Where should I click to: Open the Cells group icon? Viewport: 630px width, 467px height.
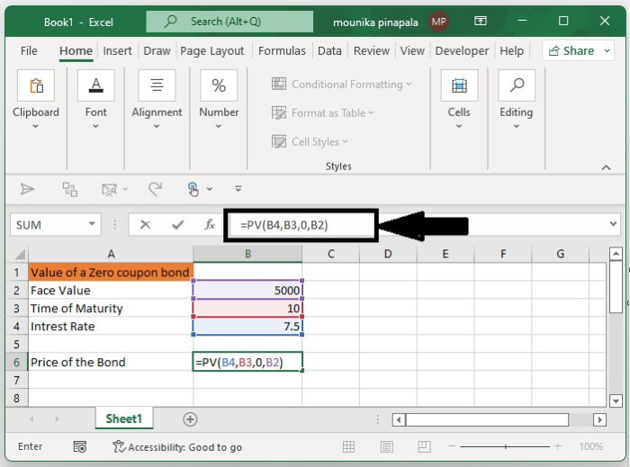click(459, 85)
